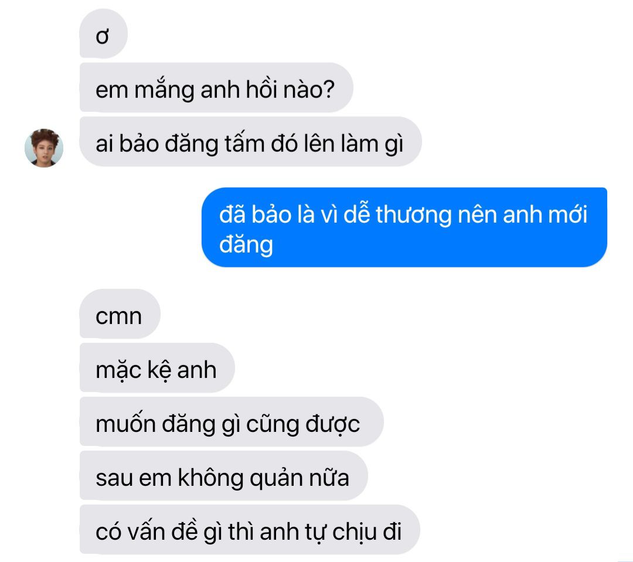This screenshot has height=562, width=633.
Task: Click the word 'mắng' in second gray bubble
Action: pyautogui.click(x=164, y=90)
